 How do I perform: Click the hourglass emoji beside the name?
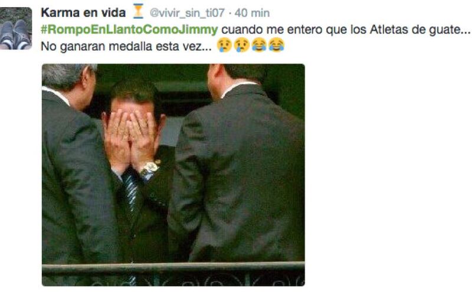[138, 11]
